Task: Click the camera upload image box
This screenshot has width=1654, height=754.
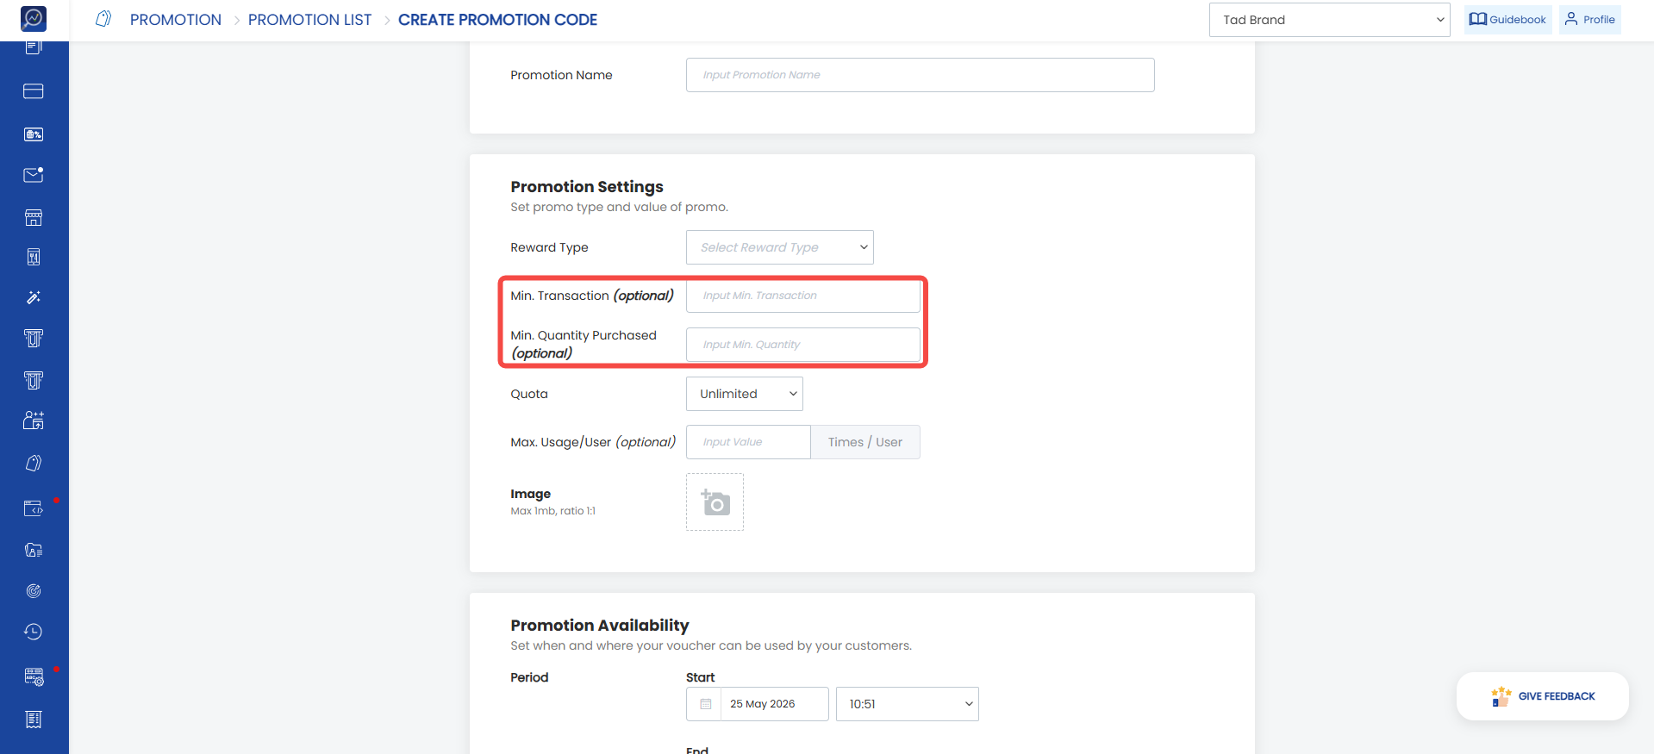Action: click(x=715, y=502)
